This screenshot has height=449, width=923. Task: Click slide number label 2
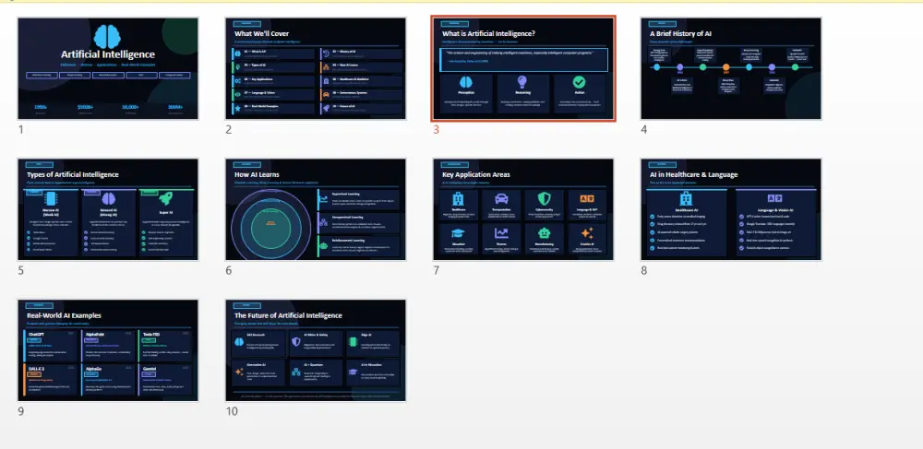coord(228,129)
